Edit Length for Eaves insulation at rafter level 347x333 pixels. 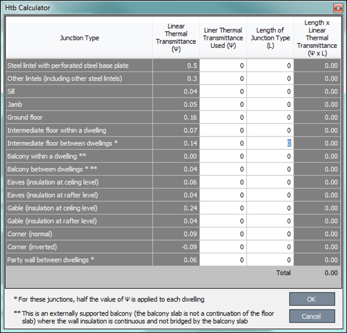[x=270, y=195]
